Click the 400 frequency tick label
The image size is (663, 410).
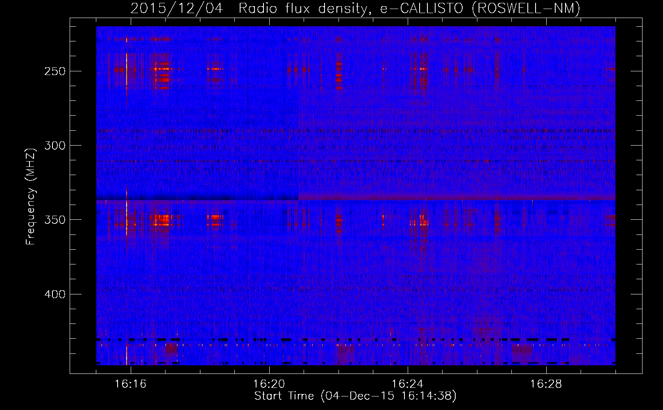(55, 294)
